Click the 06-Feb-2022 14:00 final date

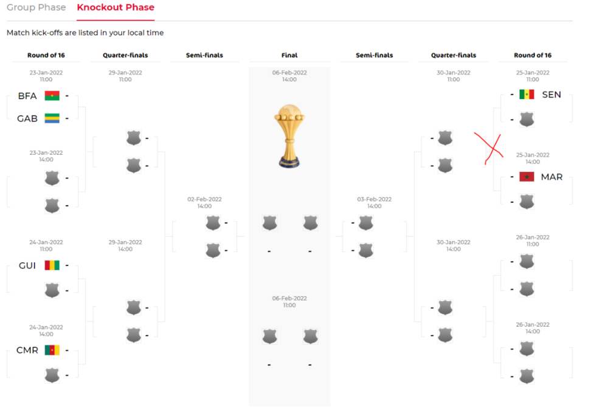pyautogui.click(x=289, y=76)
